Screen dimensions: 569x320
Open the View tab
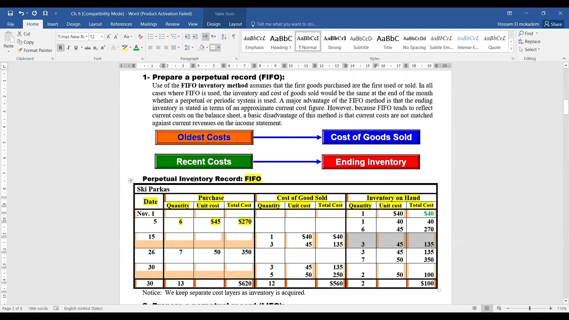pos(192,24)
